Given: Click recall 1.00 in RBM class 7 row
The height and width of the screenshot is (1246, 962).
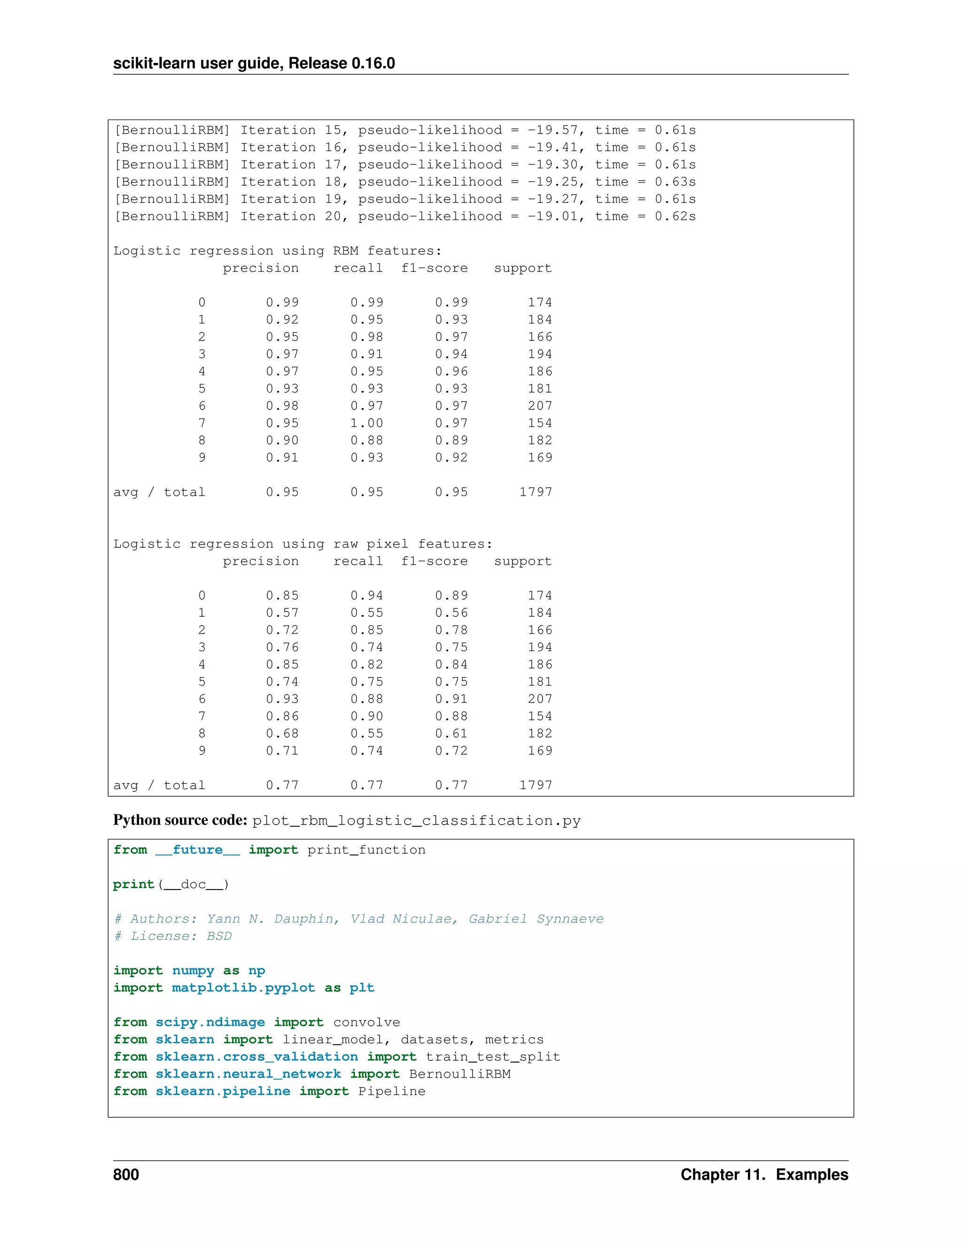Looking at the screenshot, I should 366,423.
